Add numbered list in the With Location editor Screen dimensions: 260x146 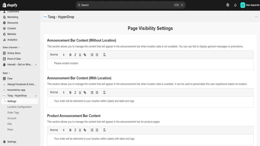click(92, 92)
